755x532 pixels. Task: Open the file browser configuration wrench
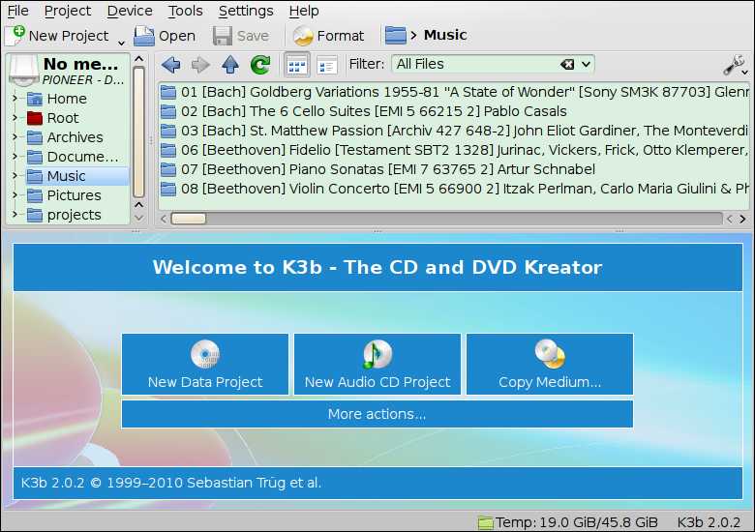(735, 65)
